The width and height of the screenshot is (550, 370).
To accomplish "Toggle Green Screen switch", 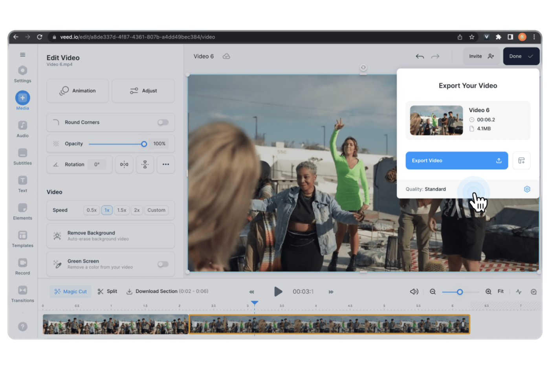I will click(163, 264).
